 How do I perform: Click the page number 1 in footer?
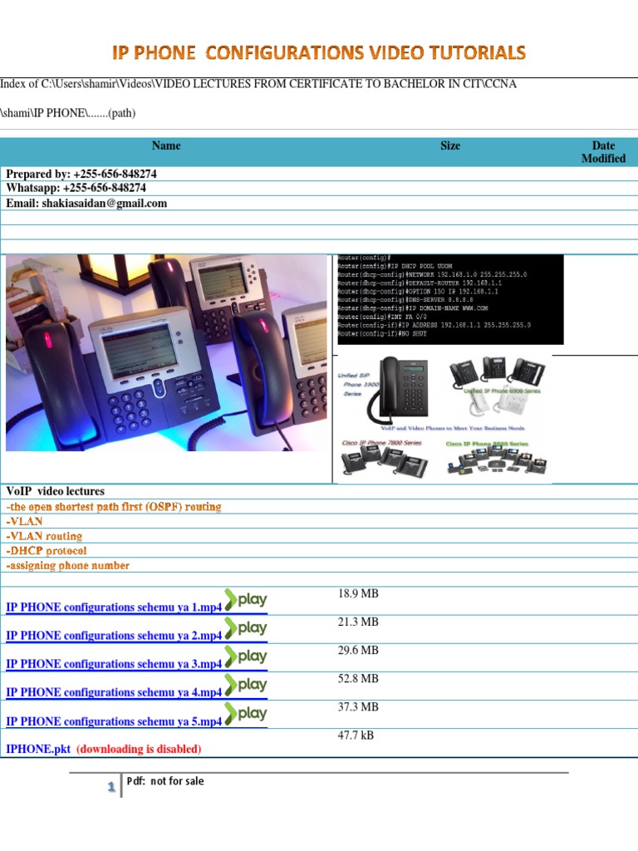coord(111,786)
